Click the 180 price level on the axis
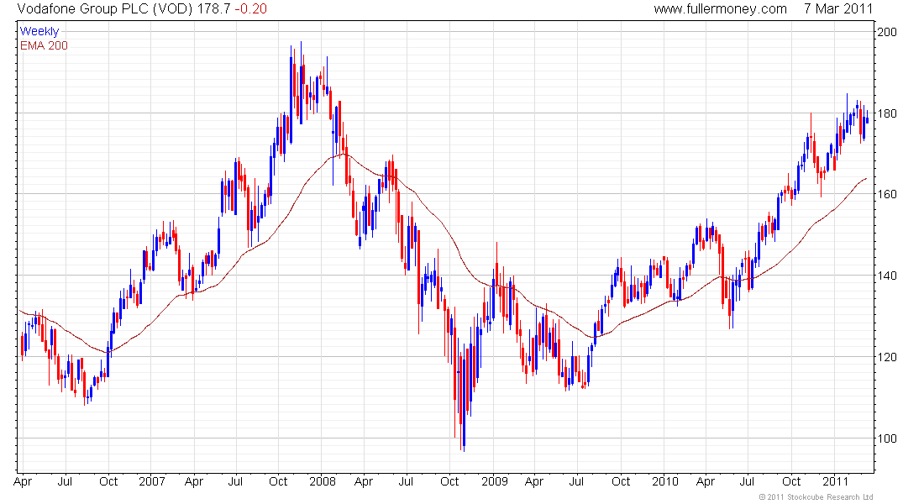924x504 pixels. point(889,113)
